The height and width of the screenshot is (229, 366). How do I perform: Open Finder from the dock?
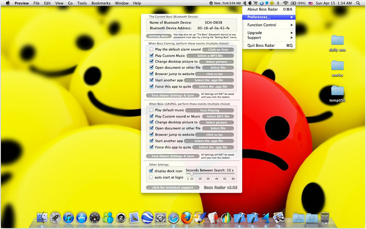coord(42,218)
